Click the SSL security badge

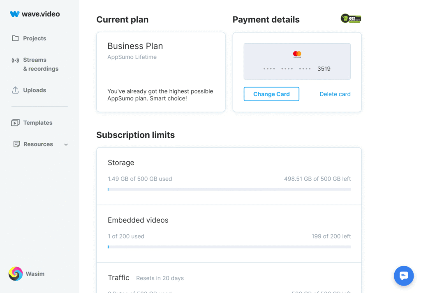(351, 18)
